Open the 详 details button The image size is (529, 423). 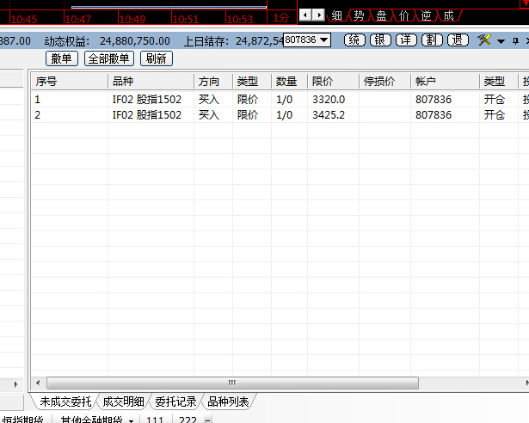[x=406, y=40]
